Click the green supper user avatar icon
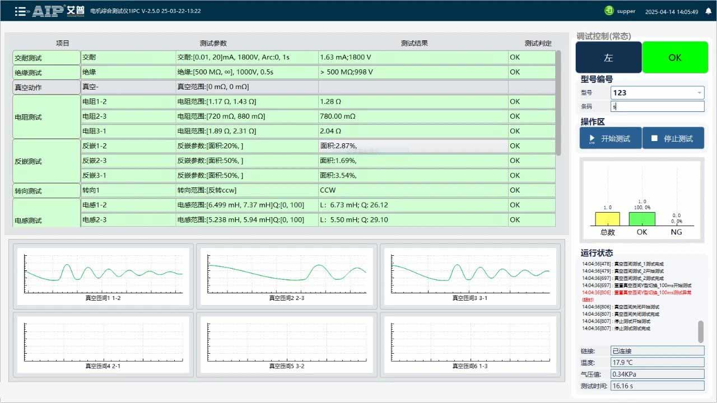This screenshot has height=403, width=717. 610,11
